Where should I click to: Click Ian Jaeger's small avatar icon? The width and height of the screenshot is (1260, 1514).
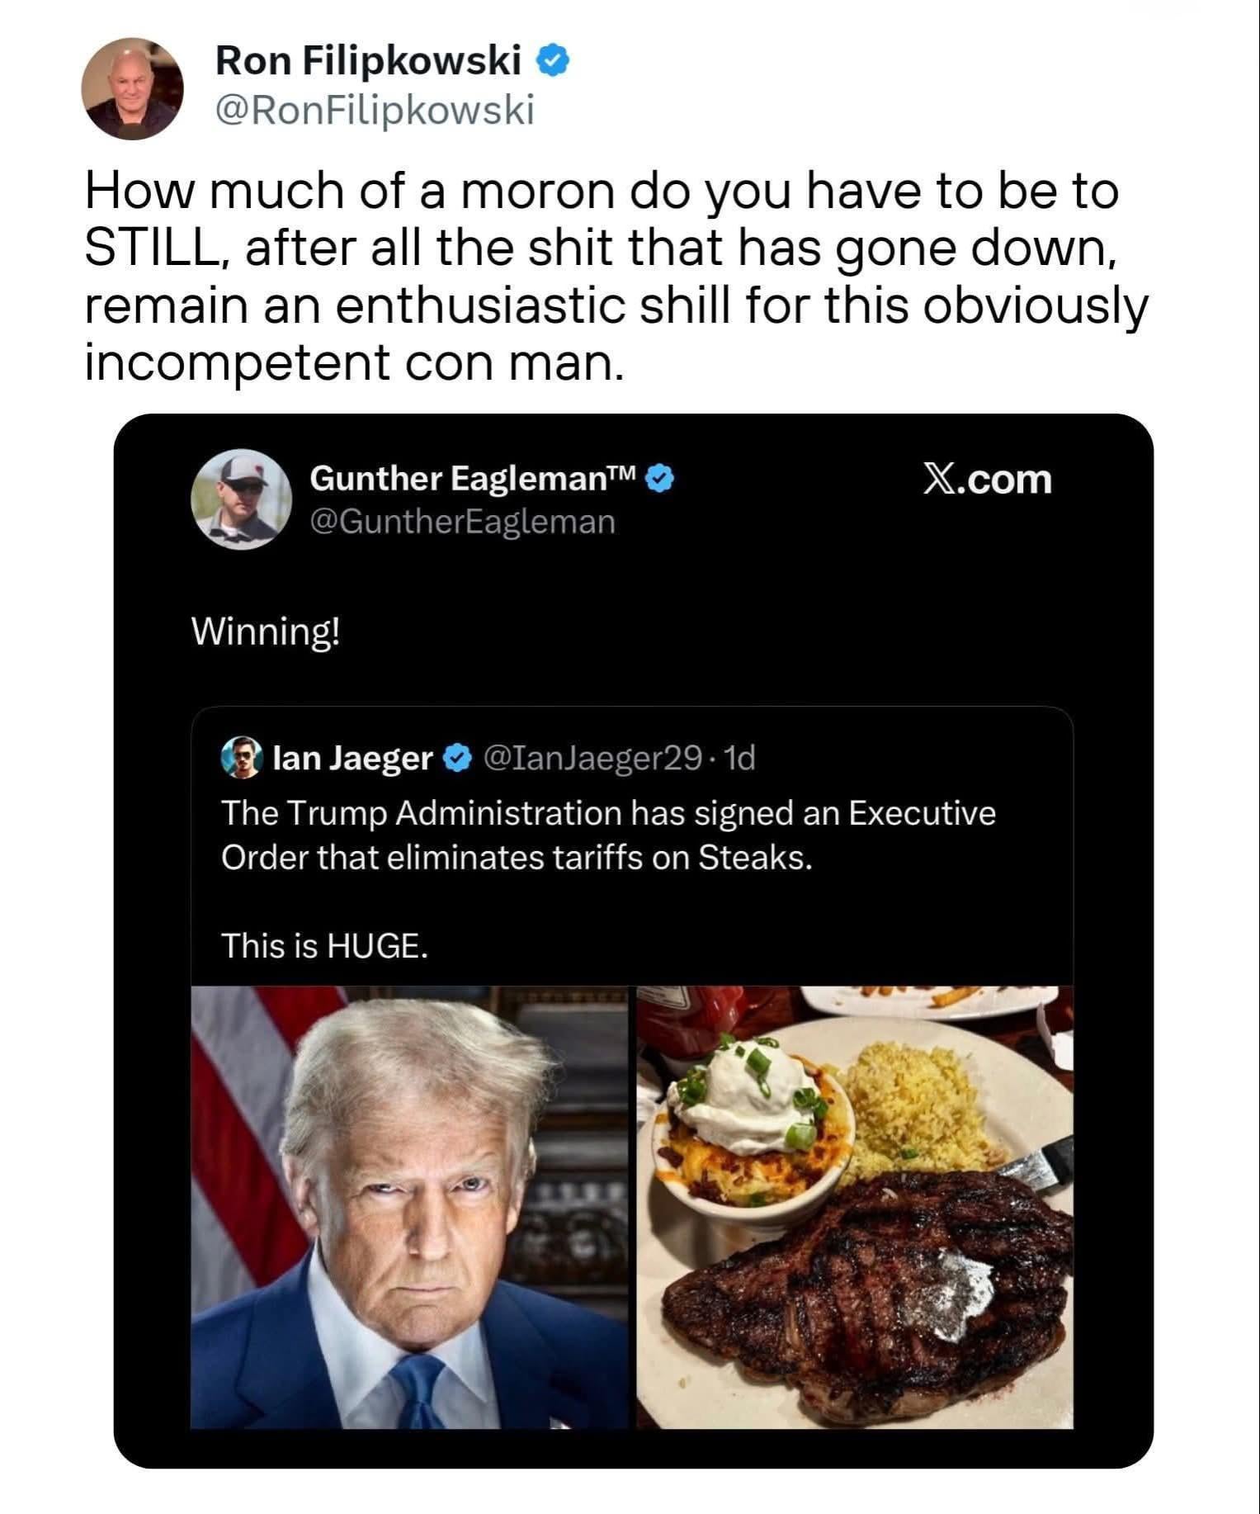241,758
